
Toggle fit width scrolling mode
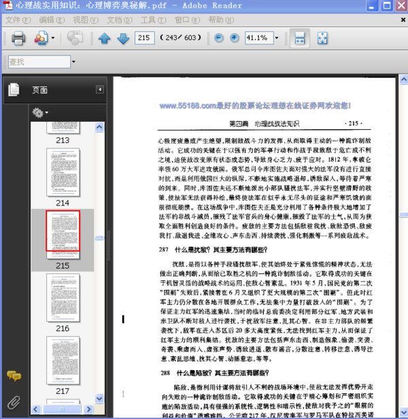point(300,38)
